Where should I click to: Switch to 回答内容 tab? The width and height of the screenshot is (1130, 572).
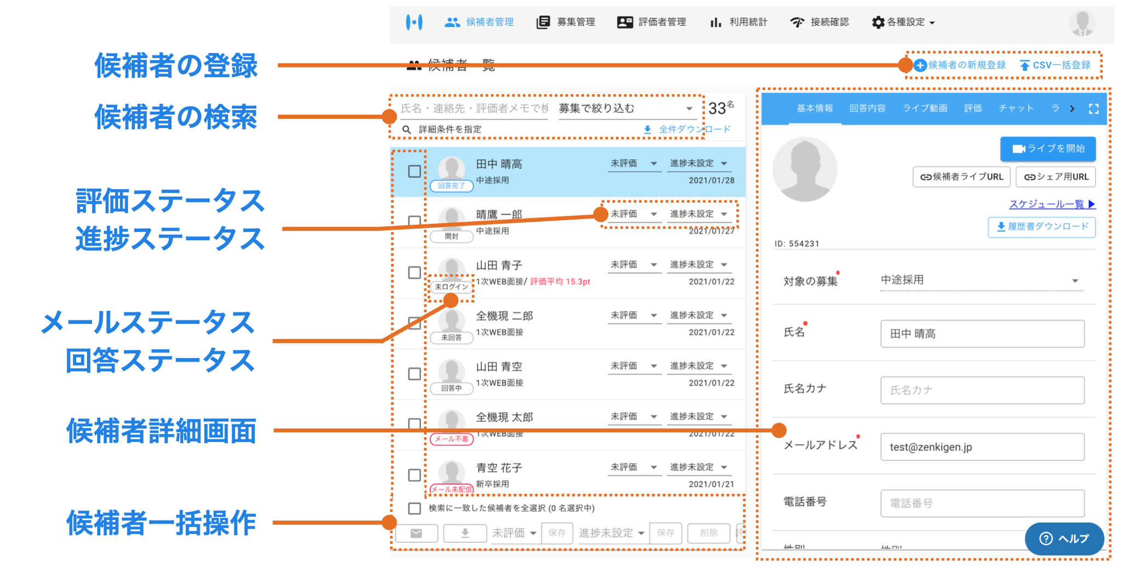pos(867,109)
